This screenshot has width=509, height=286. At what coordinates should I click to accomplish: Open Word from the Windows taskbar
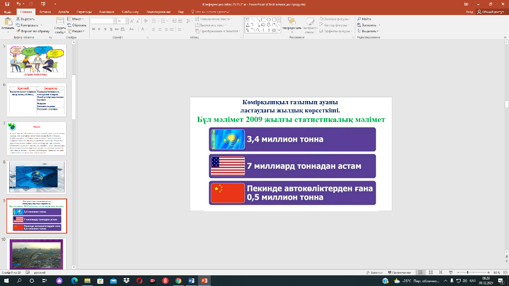[x=191, y=281]
